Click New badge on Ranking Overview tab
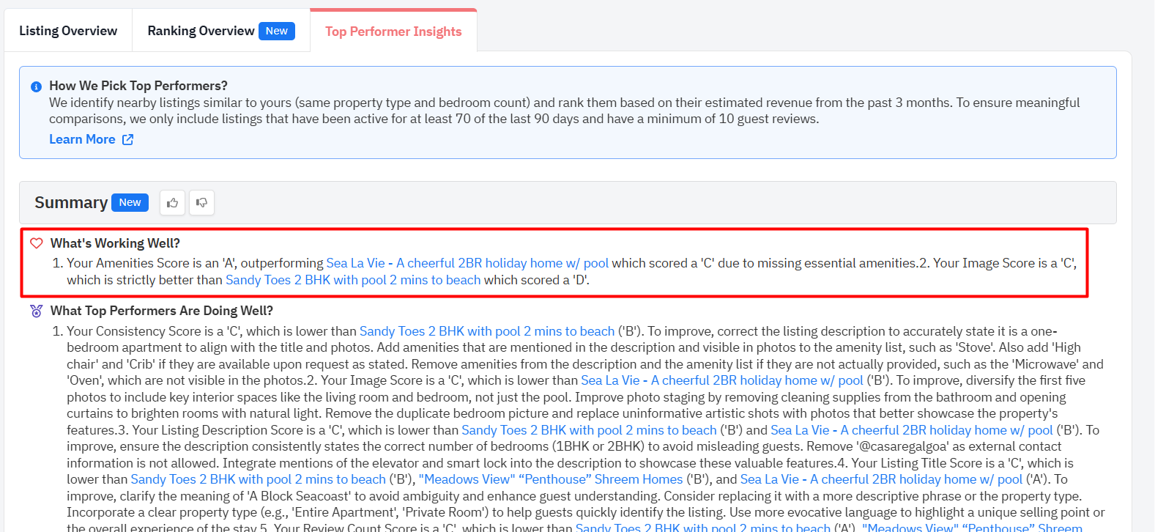Screen dimensions: 1155x532 tap(276, 31)
